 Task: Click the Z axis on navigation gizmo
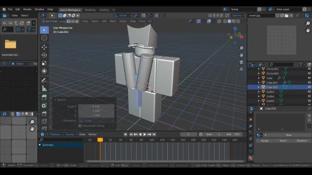click(x=235, y=29)
